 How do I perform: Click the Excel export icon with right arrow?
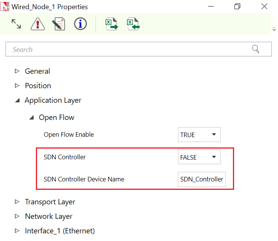[x=112, y=24]
